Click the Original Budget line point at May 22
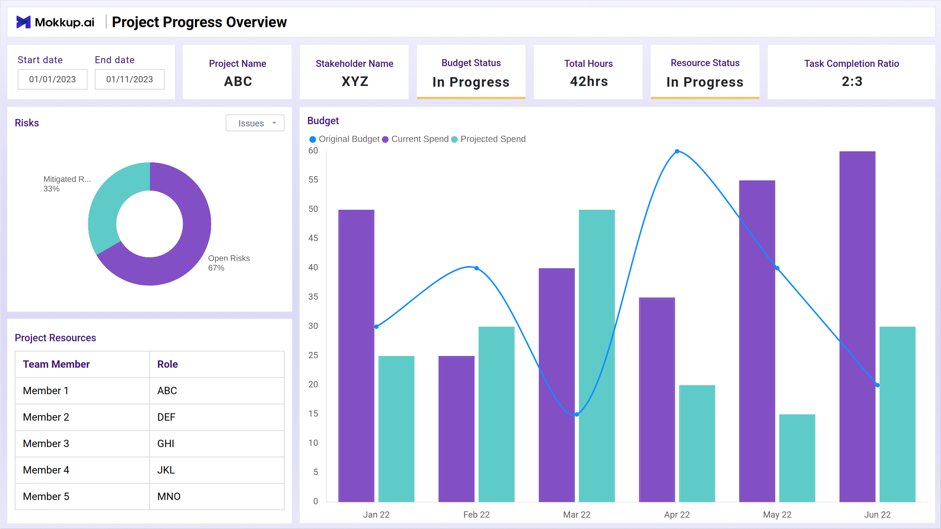The height and width of the screenshot is (529, 941). pyautogui.click(x=777, y=268)
